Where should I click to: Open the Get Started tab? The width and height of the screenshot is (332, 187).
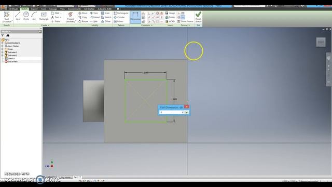point(89,9)
